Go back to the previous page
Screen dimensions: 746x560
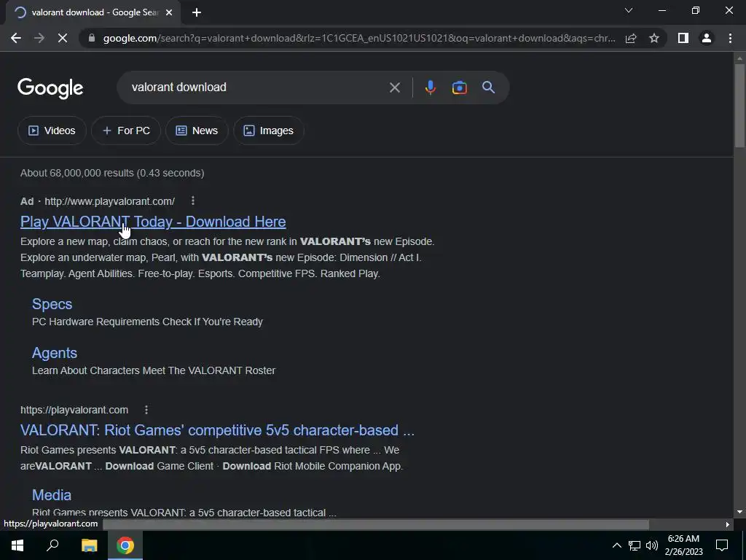pos(16,38)
